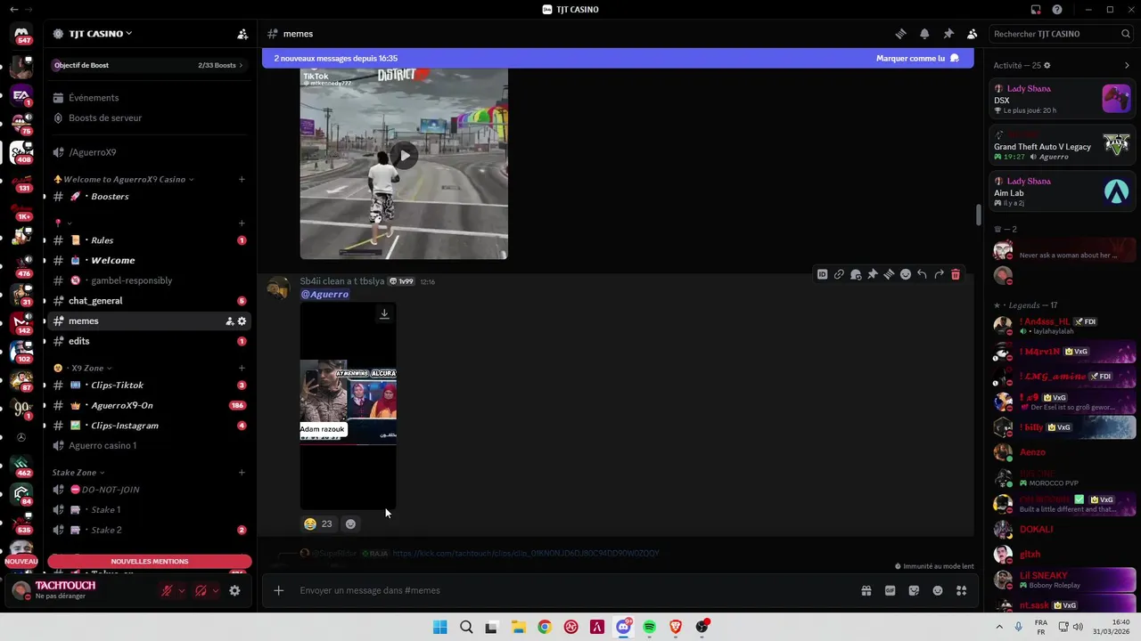Open notification settings bell icon

tap(924, 34)
